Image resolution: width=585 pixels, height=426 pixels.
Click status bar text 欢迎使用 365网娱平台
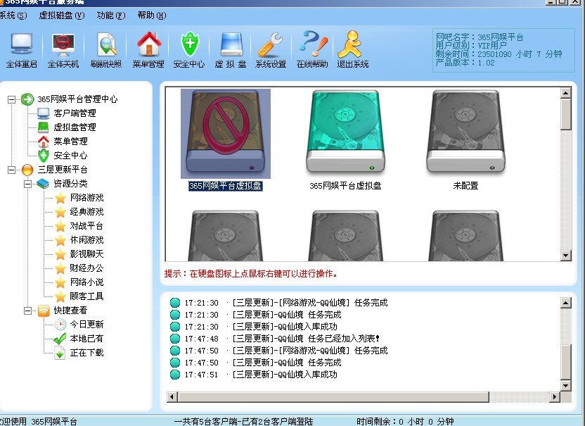point(39,422)
